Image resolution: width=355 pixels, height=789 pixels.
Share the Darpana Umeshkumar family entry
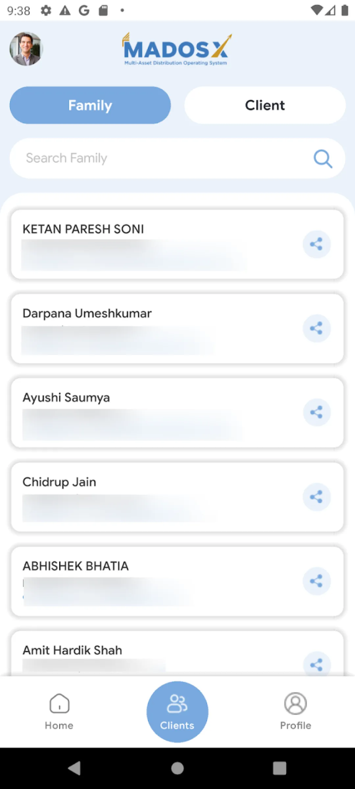tap(316, 328)
